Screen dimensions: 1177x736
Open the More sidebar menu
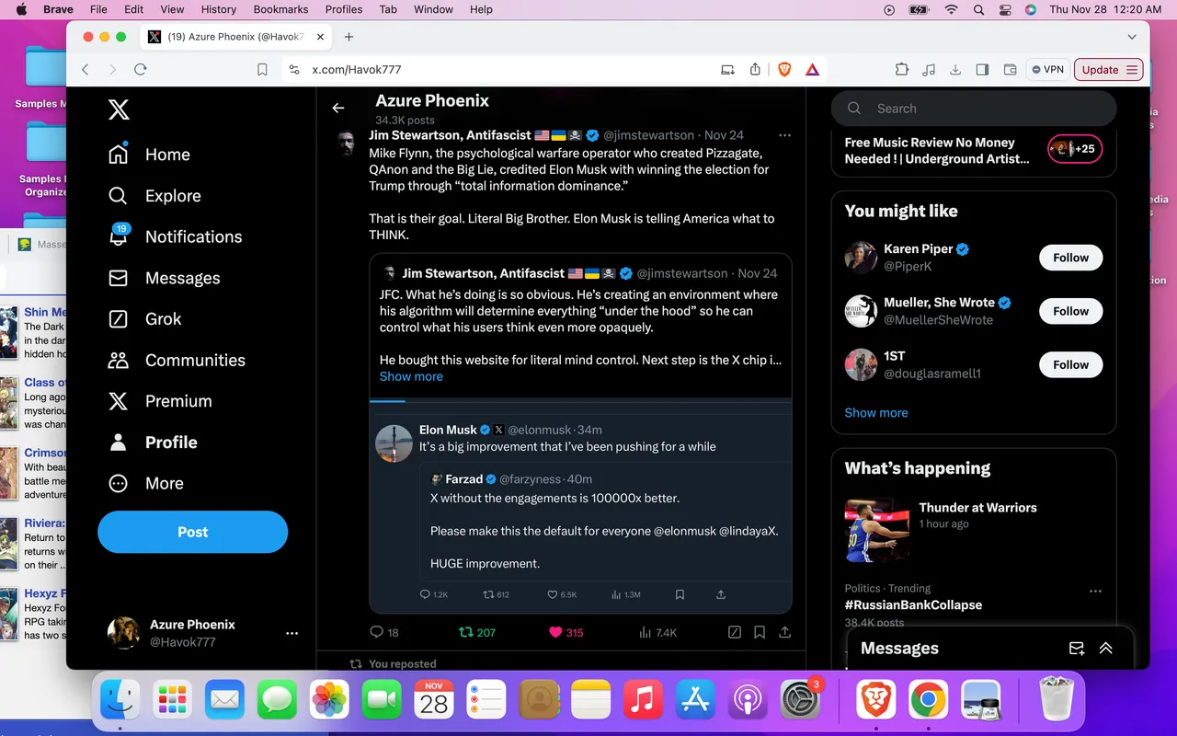pos(145,484)
